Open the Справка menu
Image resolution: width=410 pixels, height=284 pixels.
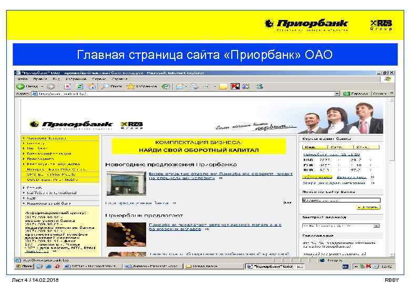point(119,79)
